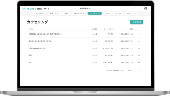
Task: Open more options for the チェックボックス row
Action: click(x=139, y=48)
